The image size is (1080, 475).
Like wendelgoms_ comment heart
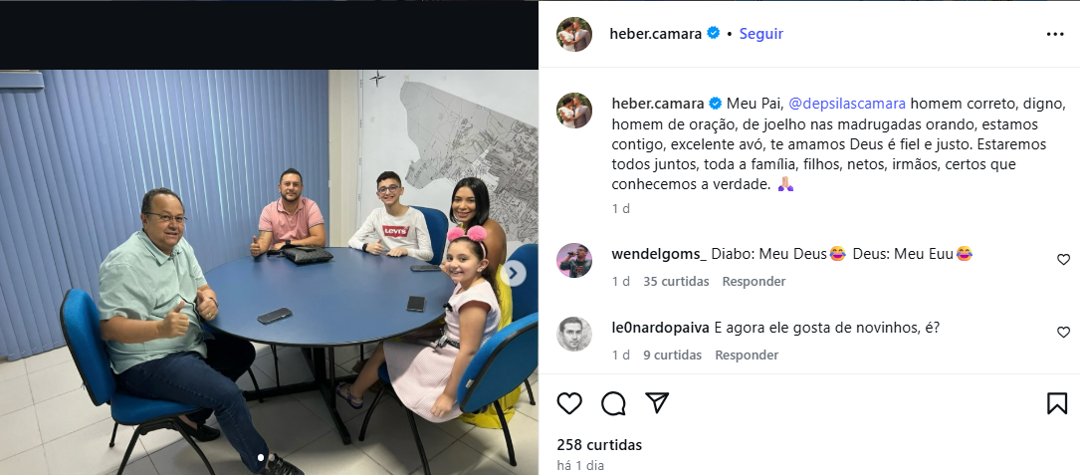1063,259
